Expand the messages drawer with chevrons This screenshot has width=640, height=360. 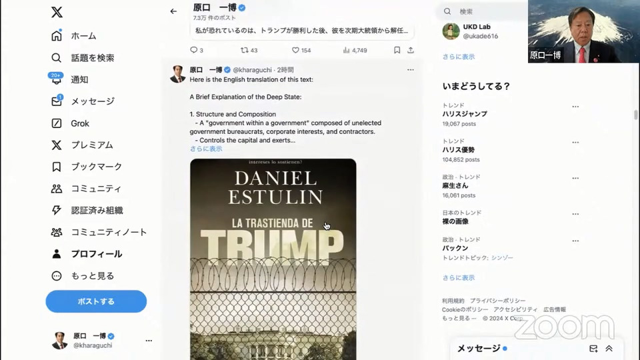click(609, 349)
